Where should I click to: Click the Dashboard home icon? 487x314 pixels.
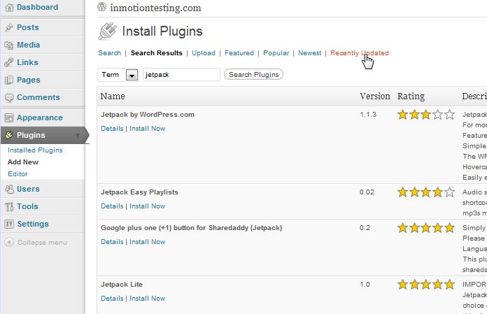pos(8,7)
